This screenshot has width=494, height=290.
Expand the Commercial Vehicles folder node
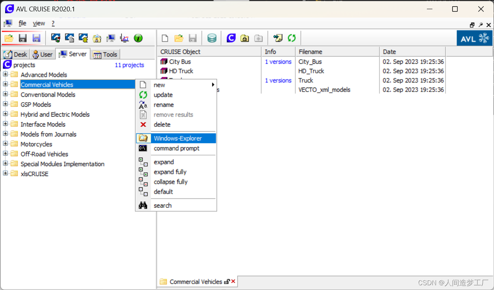pos(6,84)
